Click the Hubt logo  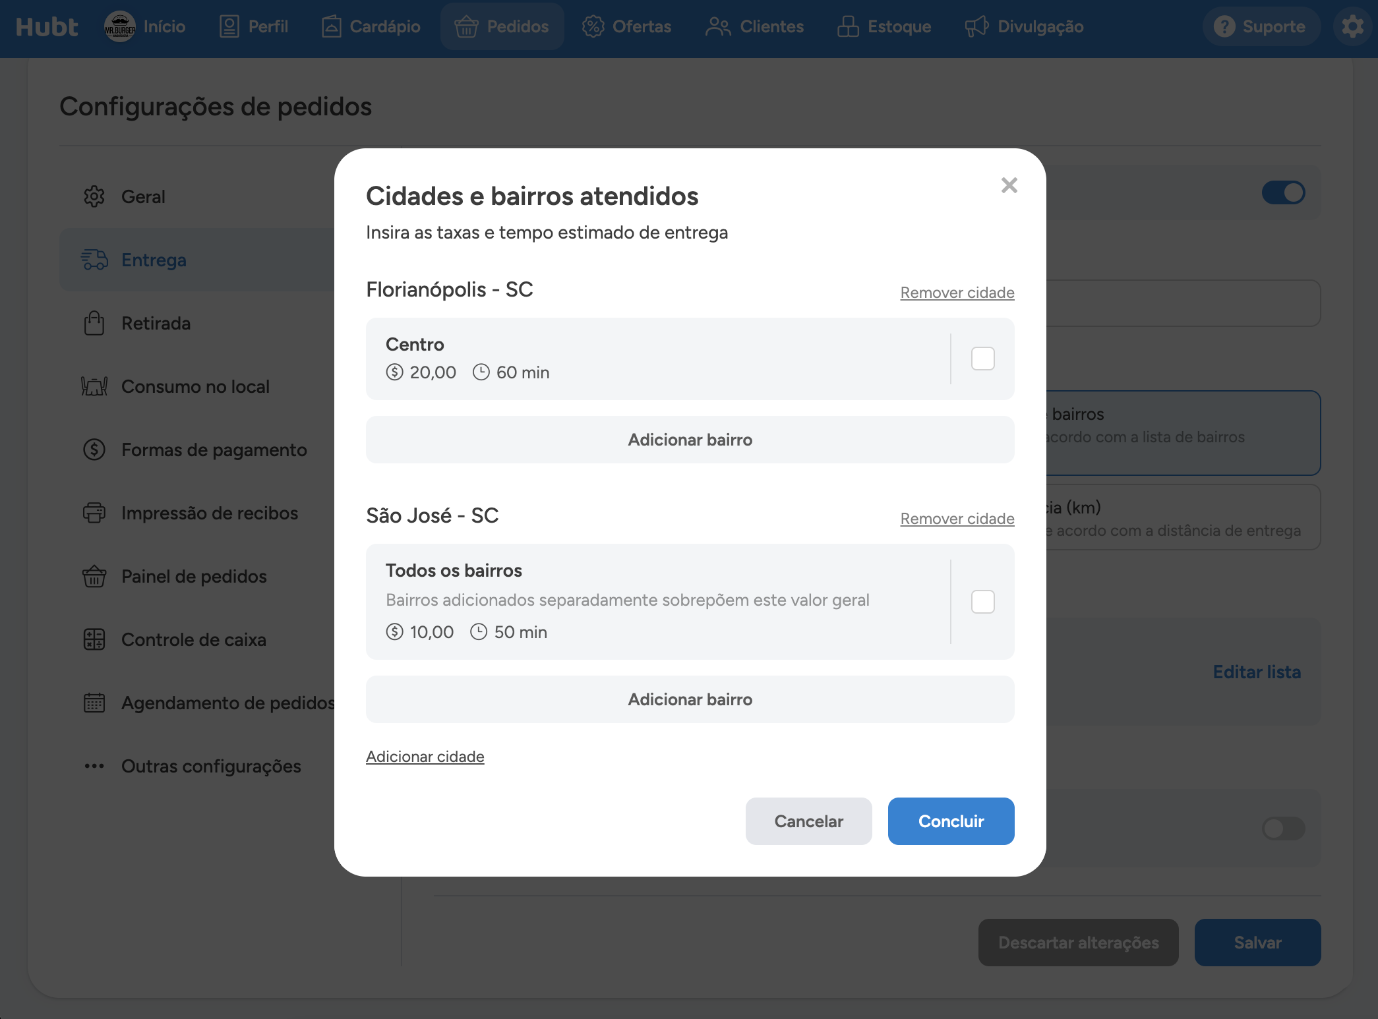click(47, 26)
